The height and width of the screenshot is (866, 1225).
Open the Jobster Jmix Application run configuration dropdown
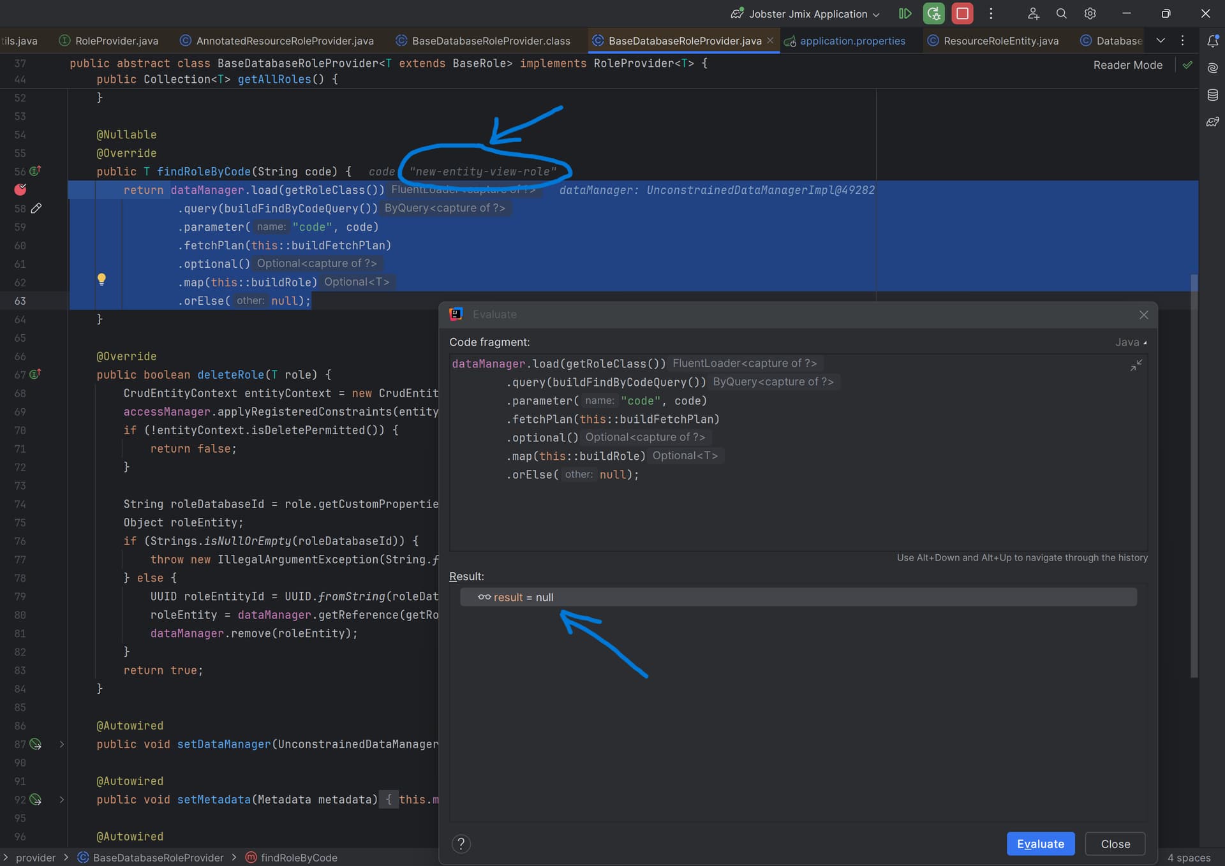tap(805, 13)
